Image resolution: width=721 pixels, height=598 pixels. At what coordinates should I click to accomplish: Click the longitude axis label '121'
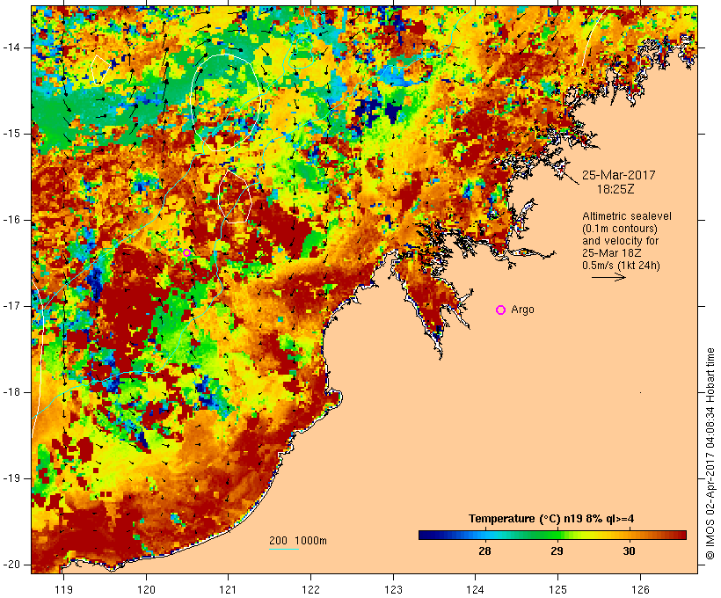point(228,589)
